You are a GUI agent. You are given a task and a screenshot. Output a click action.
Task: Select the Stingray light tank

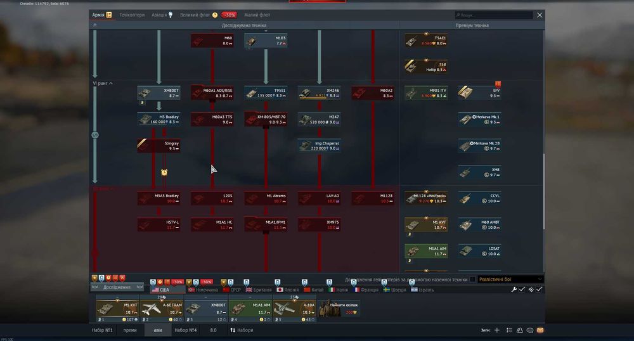pyautogui.click(x=158, y=145)
